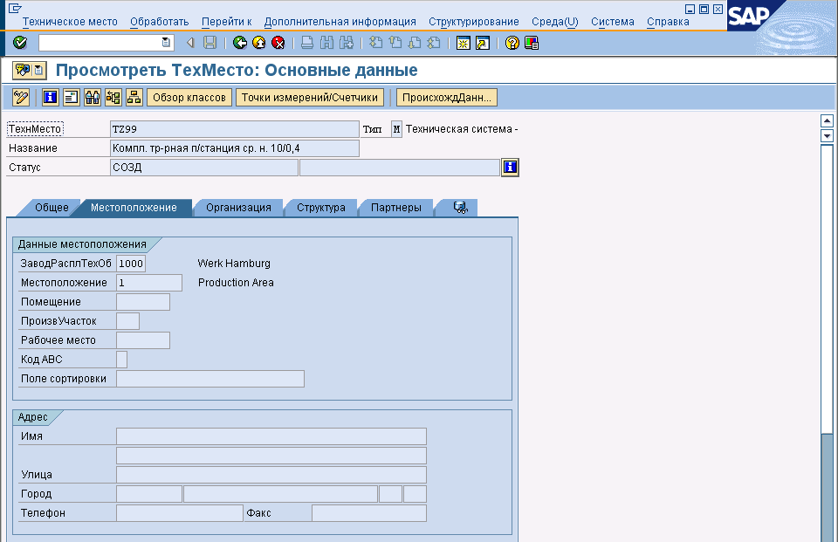The height and width of the screenshot is (542, 838).
Task: Click the Название description field
Action: pos(235,148)
